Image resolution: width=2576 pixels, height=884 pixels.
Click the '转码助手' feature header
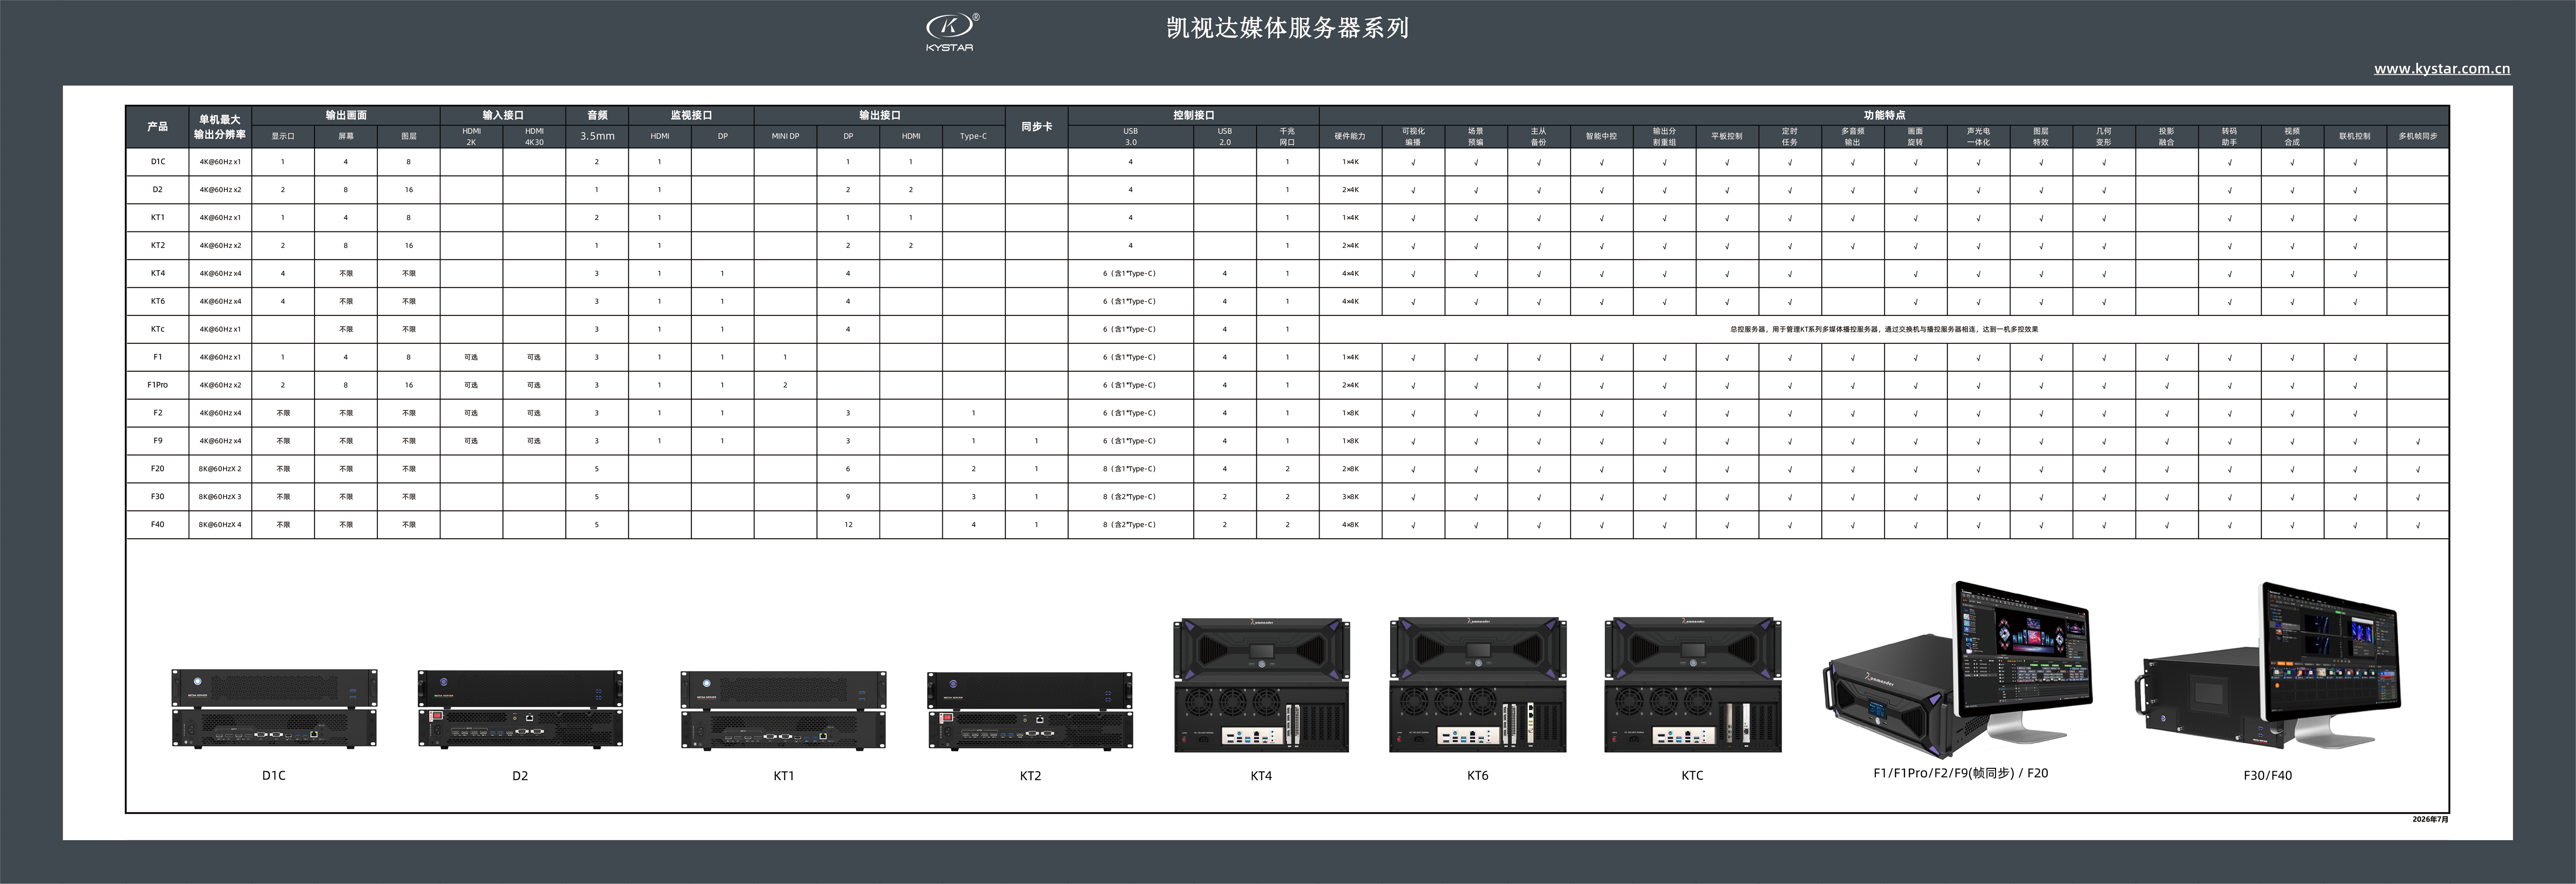(x=2229, y=136)
